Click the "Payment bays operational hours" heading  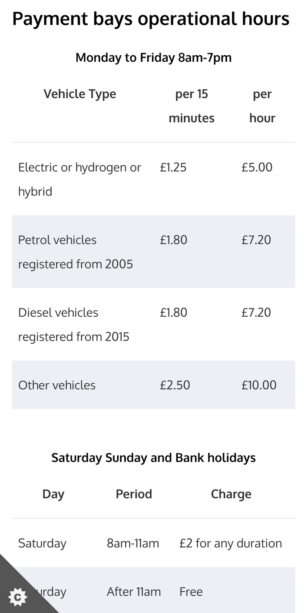tap(151, 19)
